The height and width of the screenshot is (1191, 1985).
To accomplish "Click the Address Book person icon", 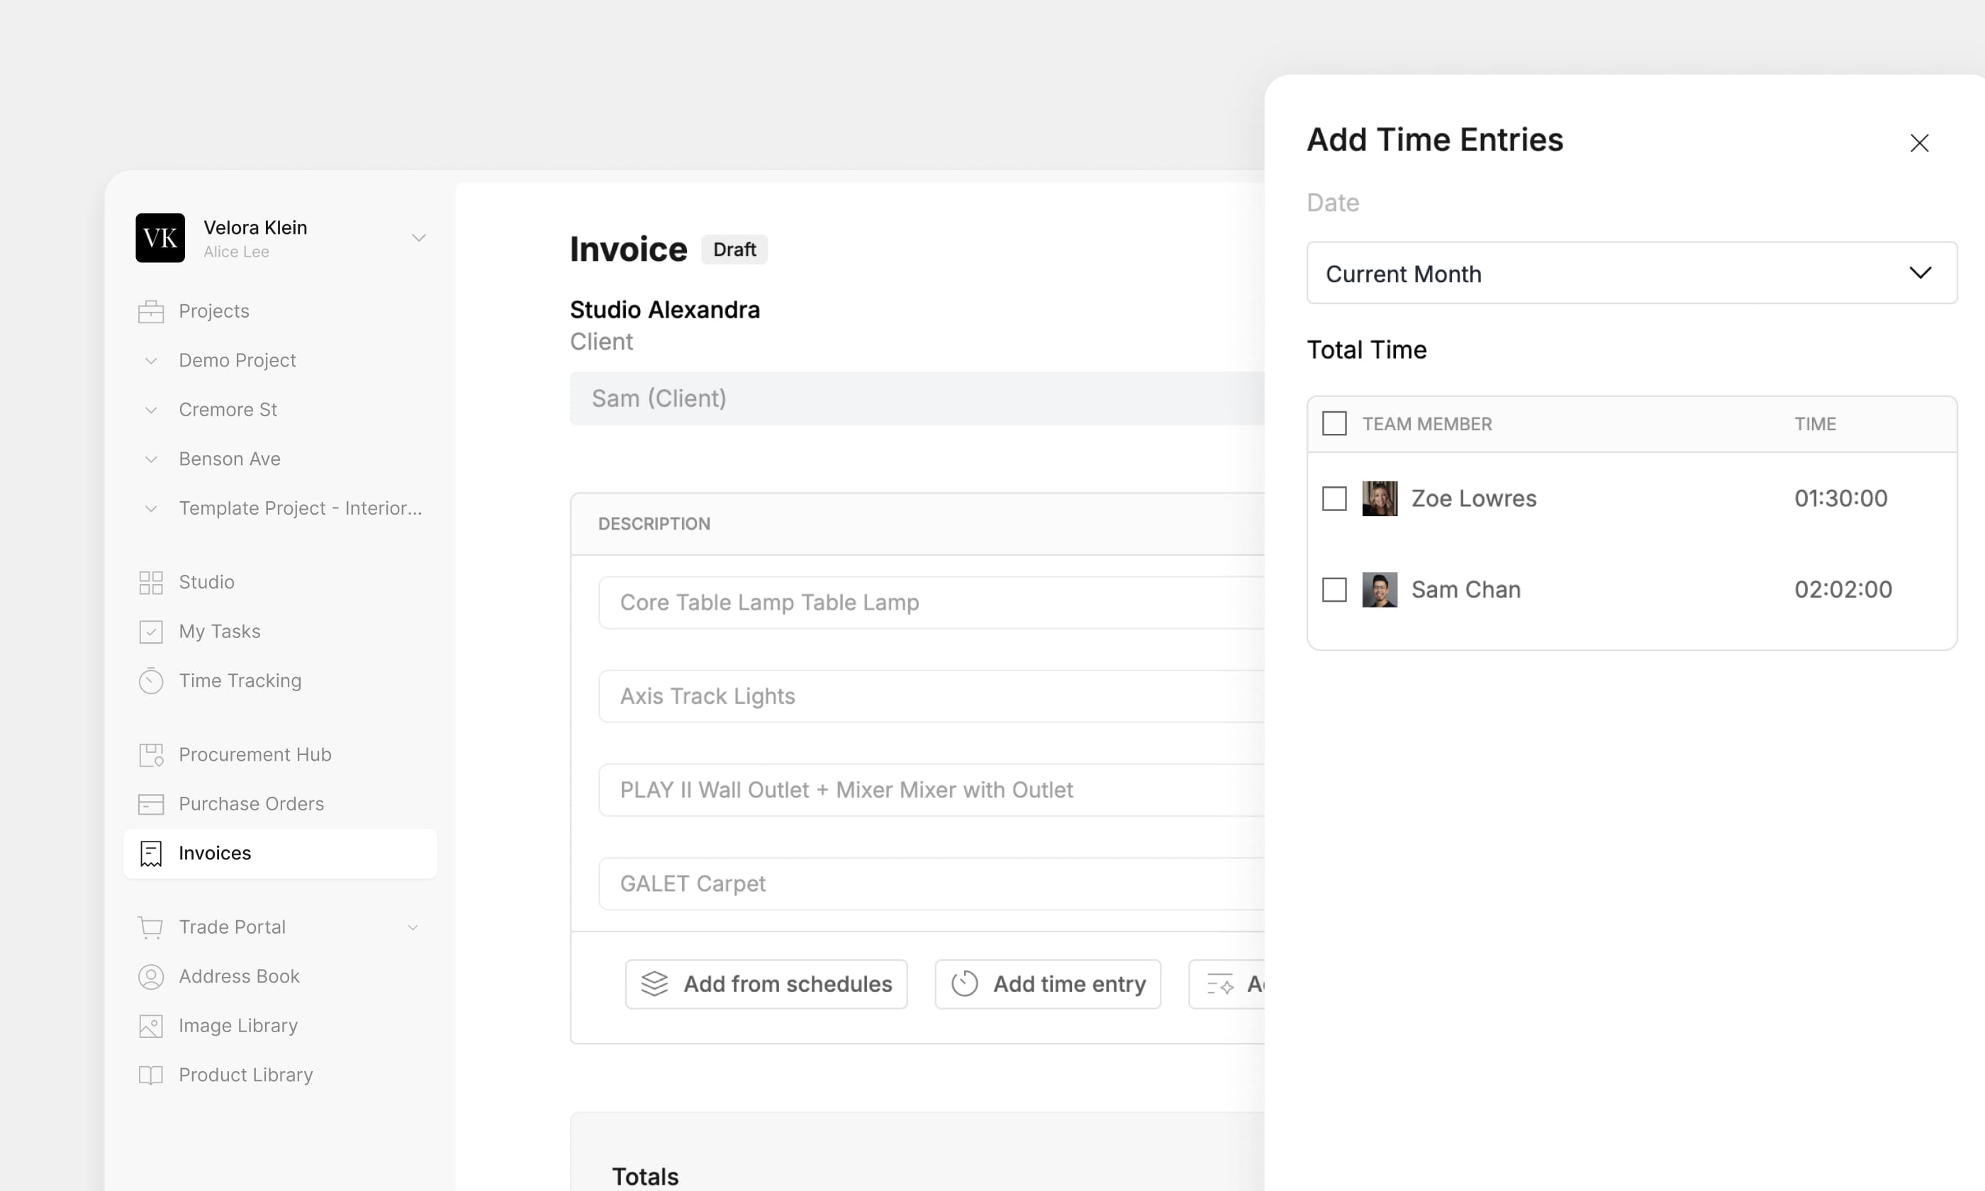I will tap(151, 977).
